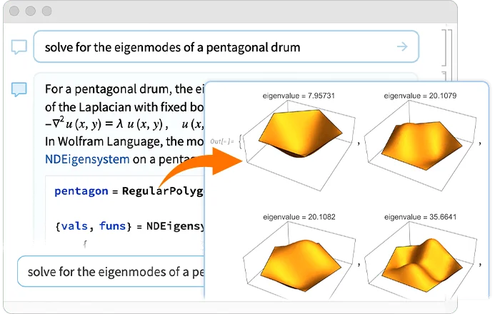Click the chat bubble icon beside the response

pyautogui.click(x=19, y=89)
